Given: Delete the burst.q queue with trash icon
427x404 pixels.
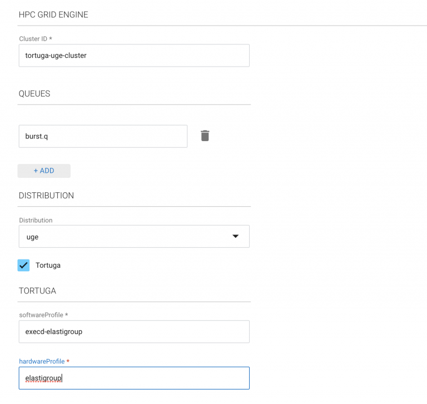Looking at the screenshot, I should (x=205, y=136).
